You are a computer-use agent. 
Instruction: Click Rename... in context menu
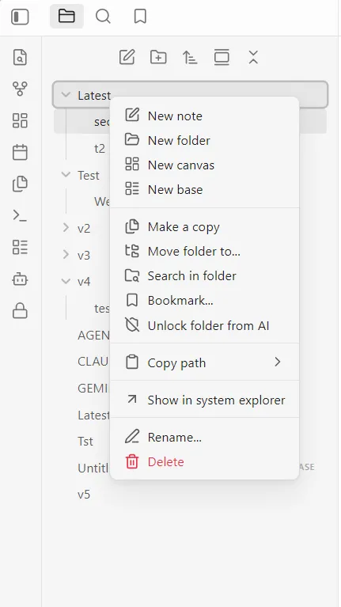(204, 437)
